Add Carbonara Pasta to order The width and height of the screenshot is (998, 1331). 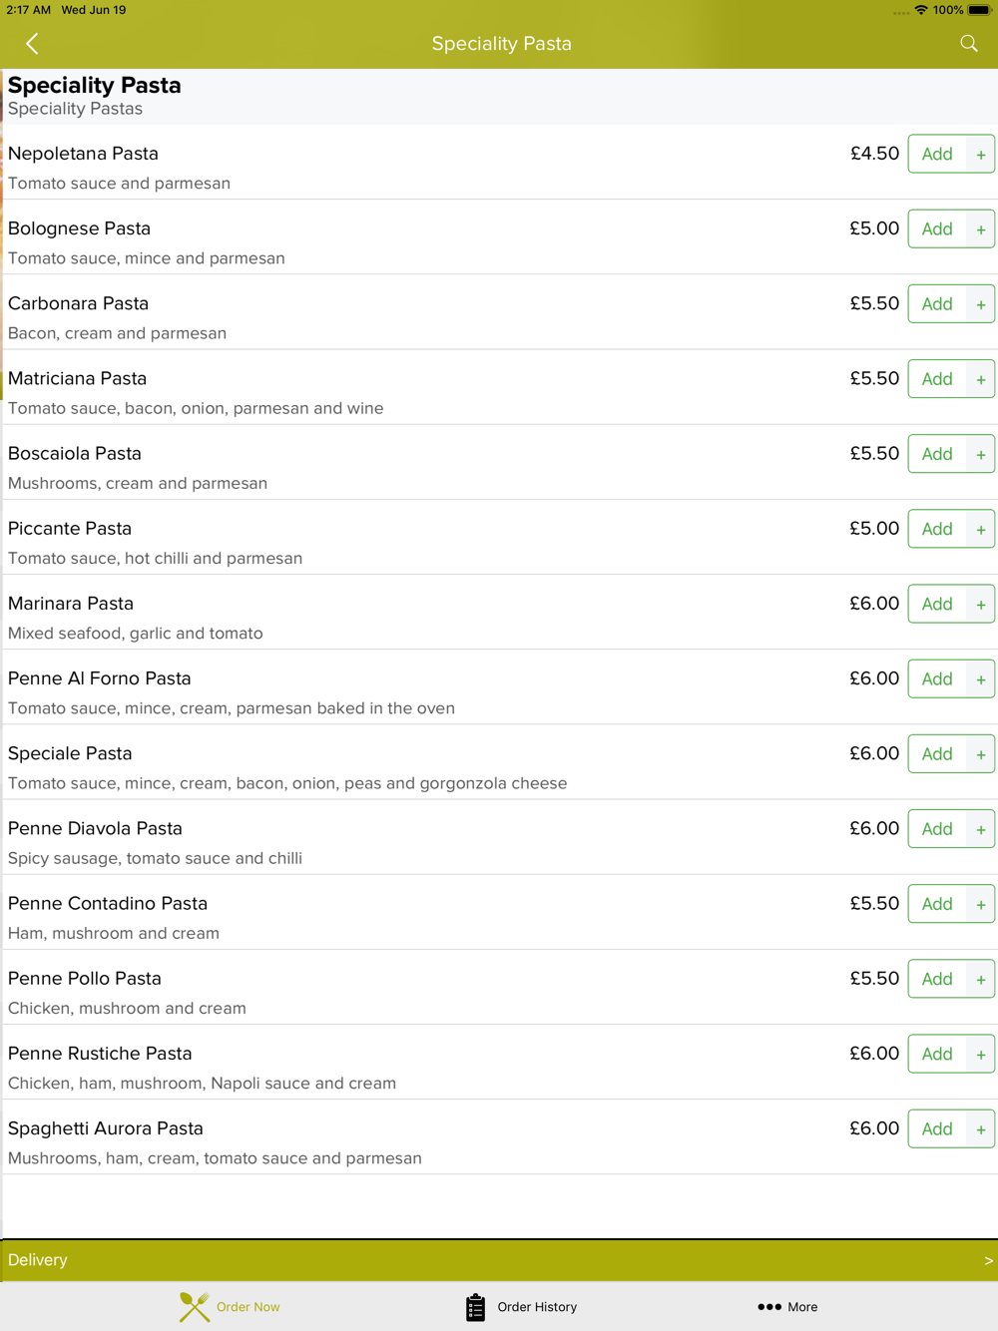937,304
